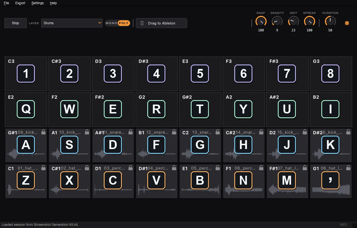Select the F#3 pad key 7

287,74
